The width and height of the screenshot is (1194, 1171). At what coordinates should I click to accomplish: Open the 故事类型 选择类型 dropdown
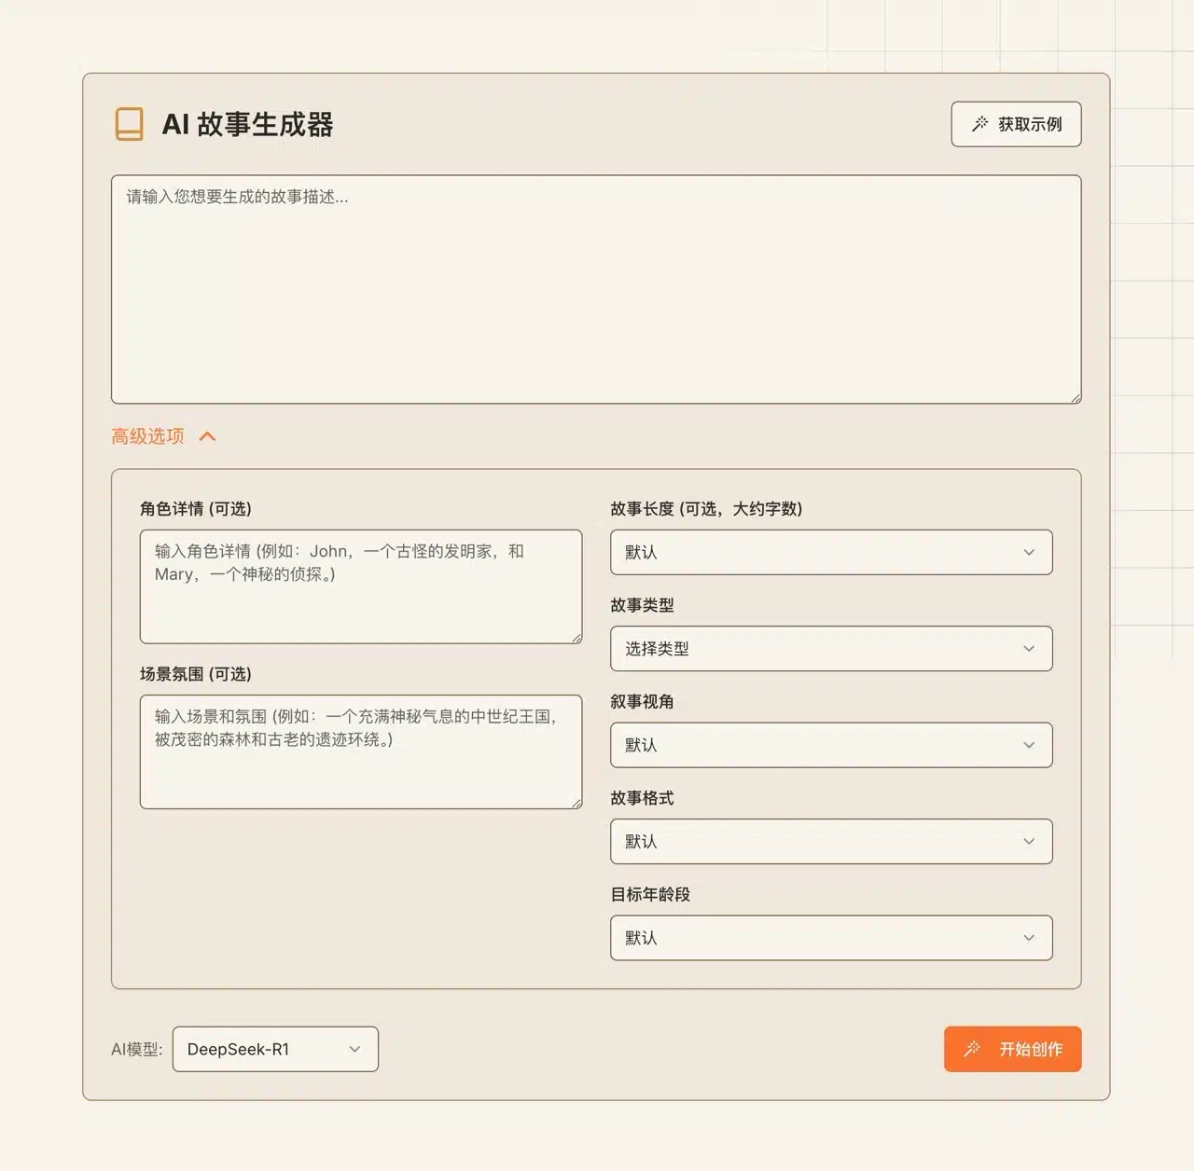[x=830, y=649]
